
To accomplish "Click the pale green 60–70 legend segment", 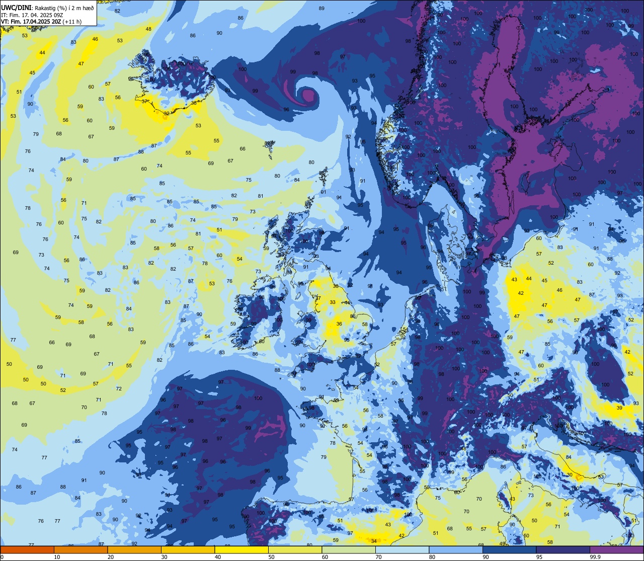I will click(x=349, y=550).
